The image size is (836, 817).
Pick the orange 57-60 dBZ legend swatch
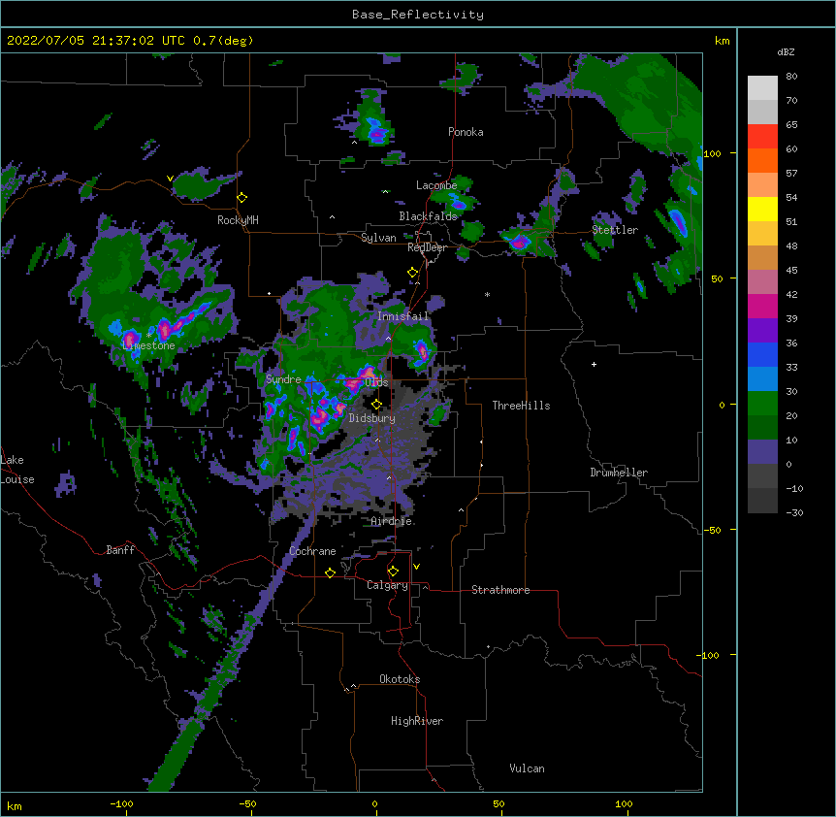coord(762,160)
